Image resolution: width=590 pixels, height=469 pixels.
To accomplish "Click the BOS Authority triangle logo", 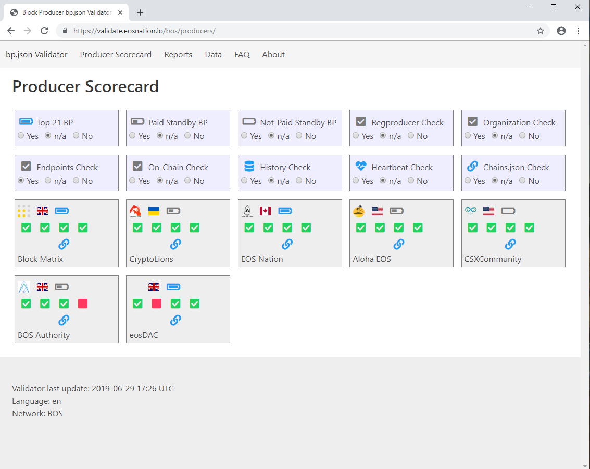I will click(24, 287).
